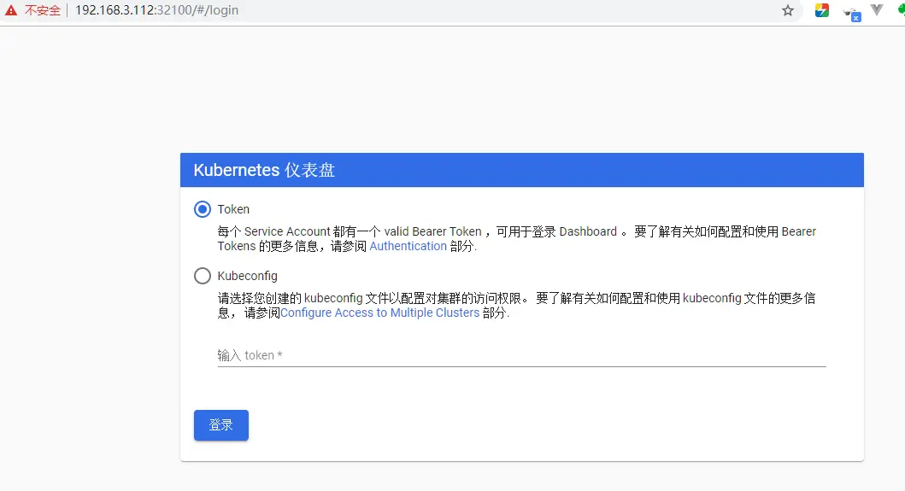
Task: Click the Kubeconfig option label text
Action: (x=248, y=276)
